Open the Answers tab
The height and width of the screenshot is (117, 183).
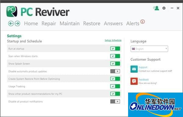(113, 24)
